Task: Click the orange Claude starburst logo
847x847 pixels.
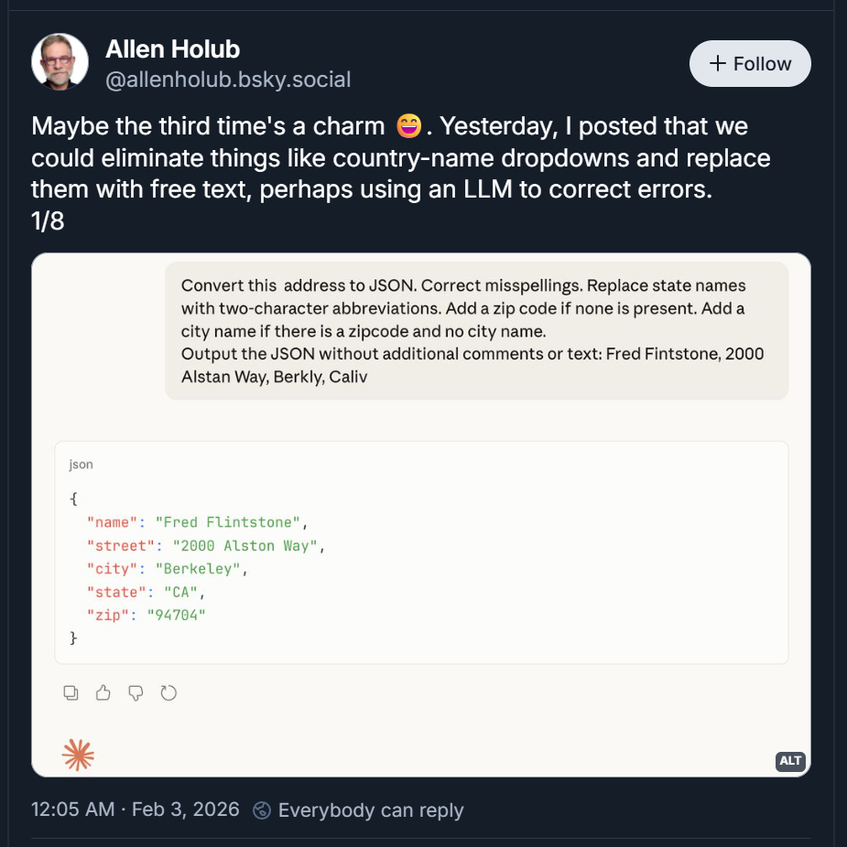Action: (x=78, y=755)
